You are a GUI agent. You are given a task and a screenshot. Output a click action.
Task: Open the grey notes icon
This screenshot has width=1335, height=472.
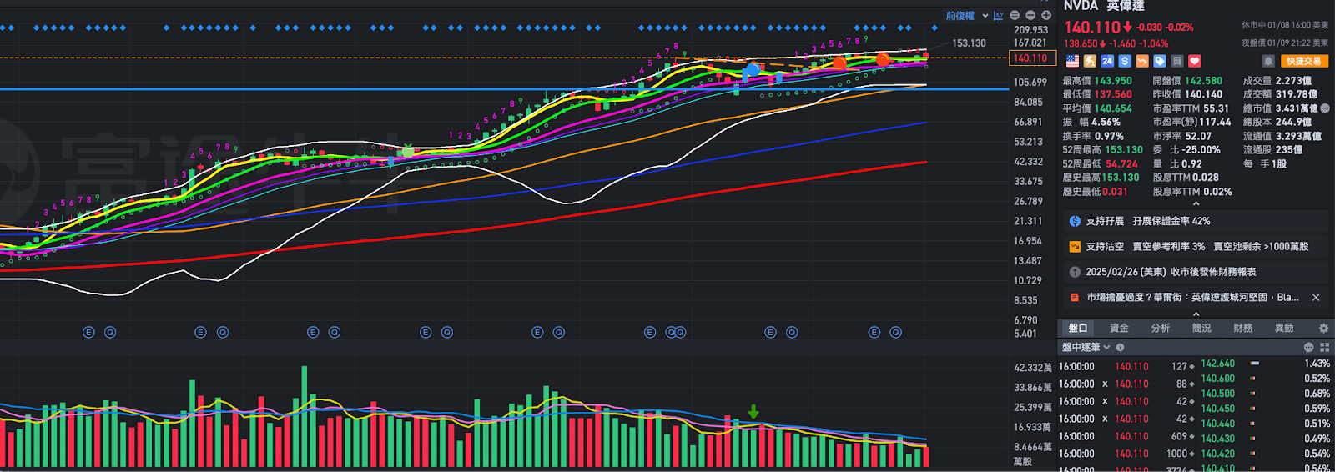coord(1177,61)
